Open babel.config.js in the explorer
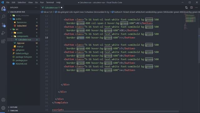This screenshot has width=200, height=113. [24, 53]
